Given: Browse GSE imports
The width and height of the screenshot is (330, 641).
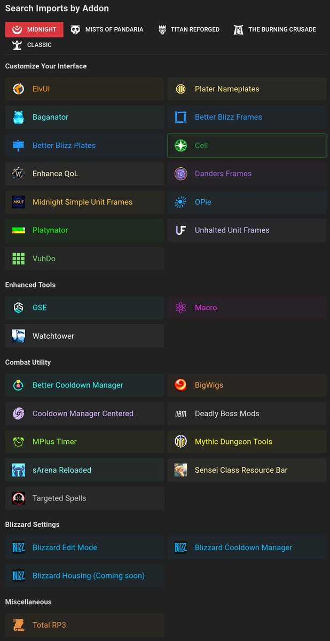Looking at the screenshot, I should [85, 308].
